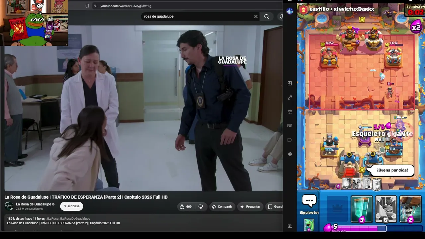Image resolution: width=425 pixels, height=239 pixels.
Task: Open the #LaRosaDeGuadalupe hashtag
Action: [x=75, y=219]
